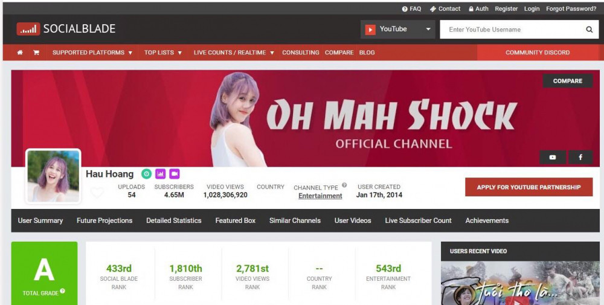Expand the Supported Platforms menu
This screenshot has height=305, width=604.
[92, 53]
